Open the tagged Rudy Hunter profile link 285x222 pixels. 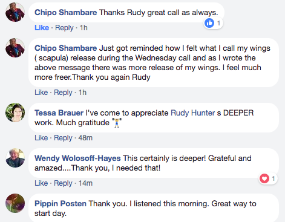click(x=192, y=113)
